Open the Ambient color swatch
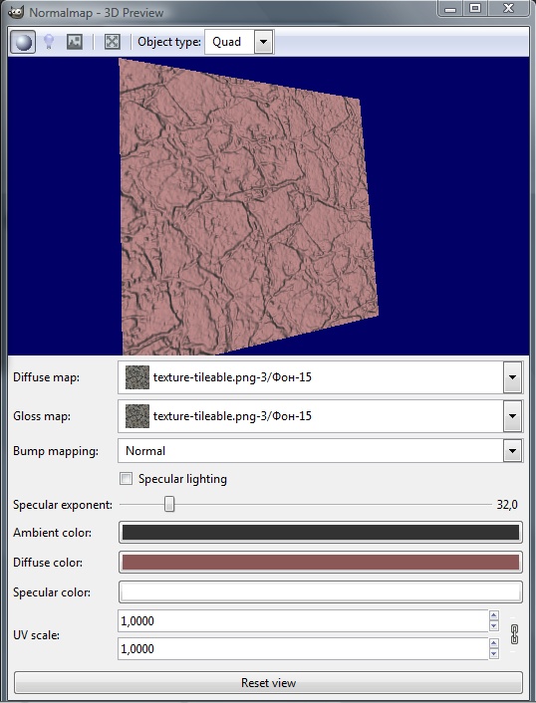This screenshot has width=536, height=703. (x=320, y=533)
